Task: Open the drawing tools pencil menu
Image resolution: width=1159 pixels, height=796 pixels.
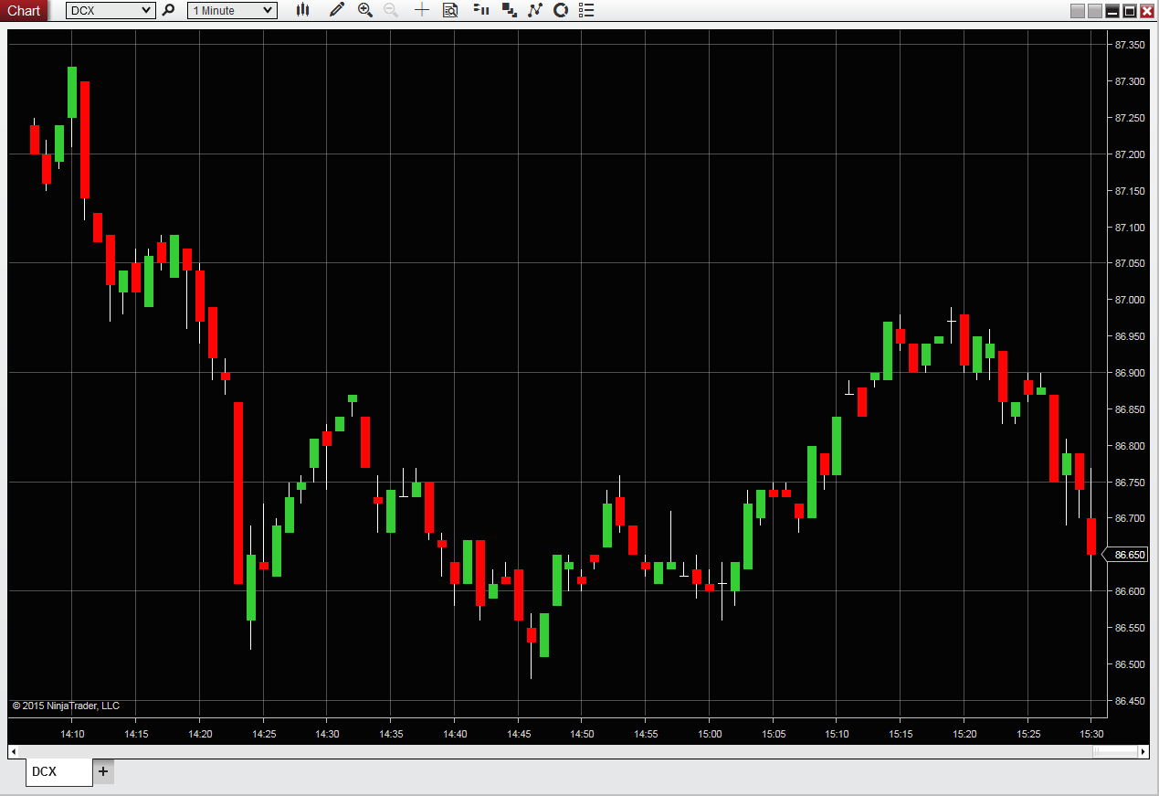Action: pos(337,10)
